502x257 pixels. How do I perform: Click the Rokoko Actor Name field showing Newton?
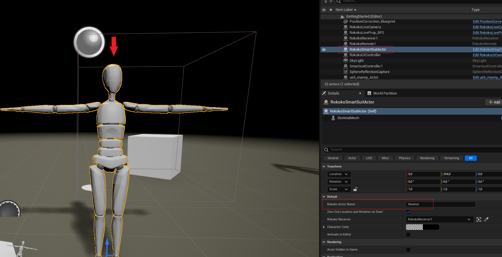[419, 204]
